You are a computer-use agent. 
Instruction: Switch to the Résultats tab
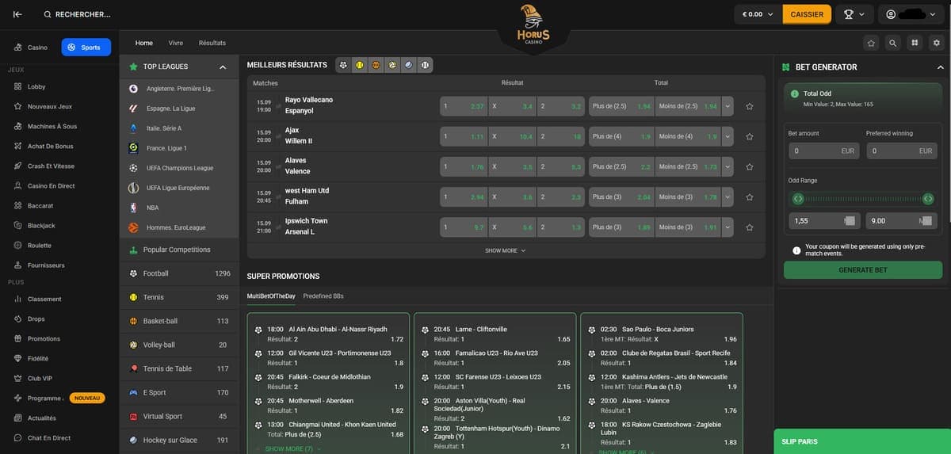pyautogui.click(x=212, y=43)
